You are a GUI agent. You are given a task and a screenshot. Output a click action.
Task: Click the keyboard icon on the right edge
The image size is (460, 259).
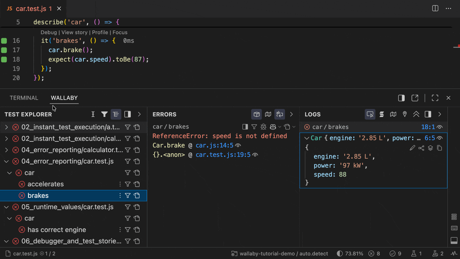point(454,228)
